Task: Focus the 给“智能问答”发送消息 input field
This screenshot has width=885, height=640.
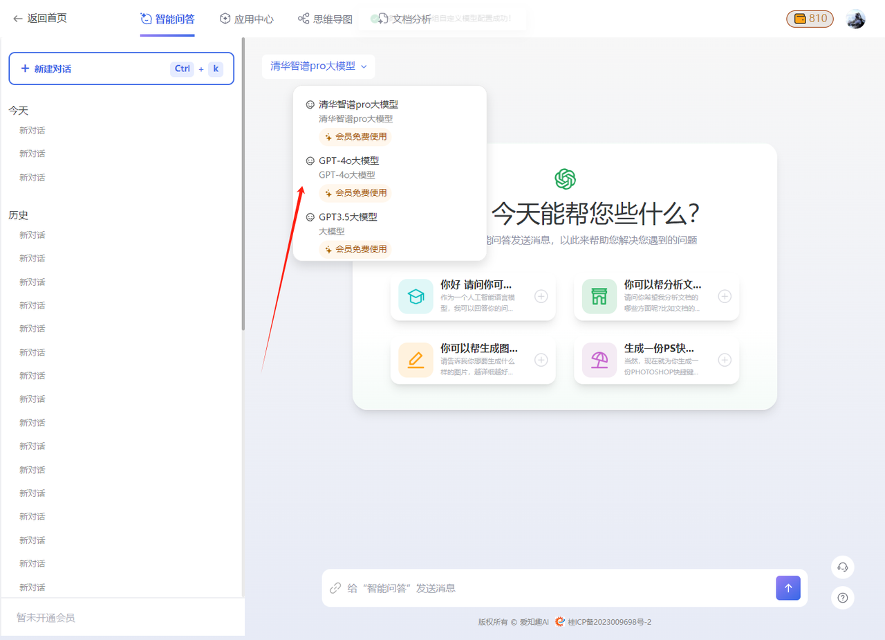Action: (x=557, y=588)
